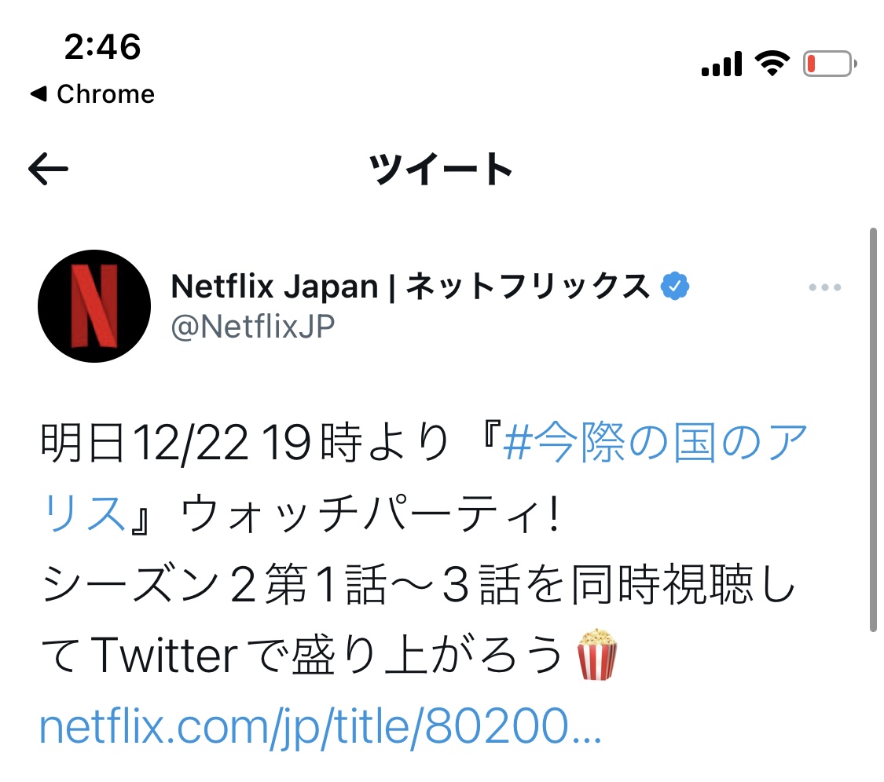Tap the low battery indicator icon
The height and width of the screenshot is (782, 884).
pyautogui.click(x=830, y=63)
